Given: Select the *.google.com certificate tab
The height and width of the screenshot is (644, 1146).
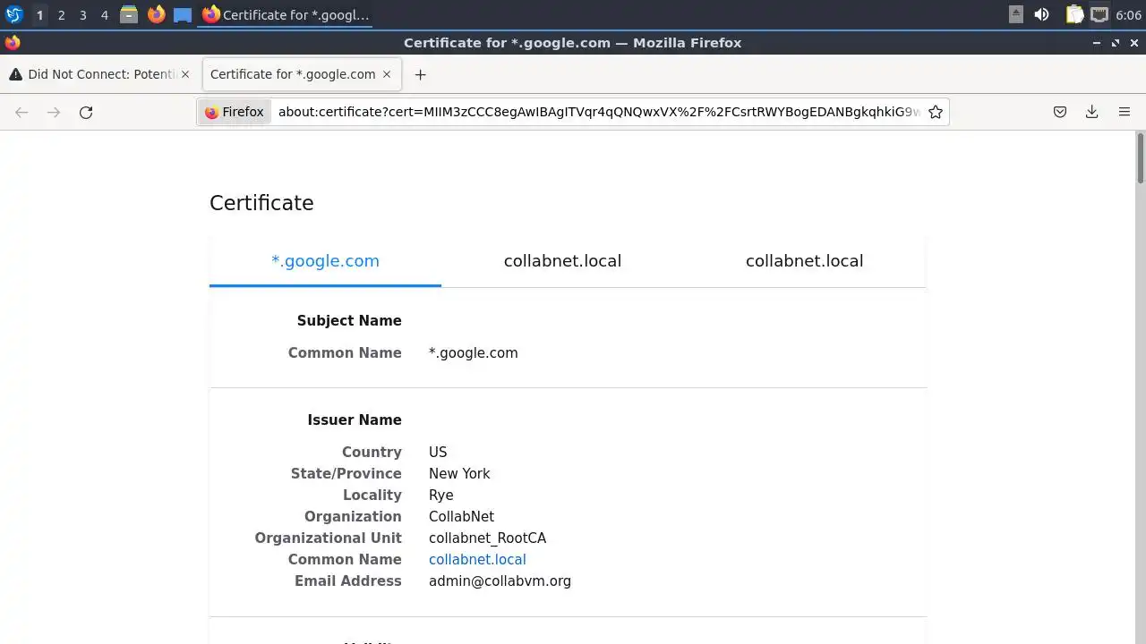Looking at the screenshot, I should pos(325,261).
